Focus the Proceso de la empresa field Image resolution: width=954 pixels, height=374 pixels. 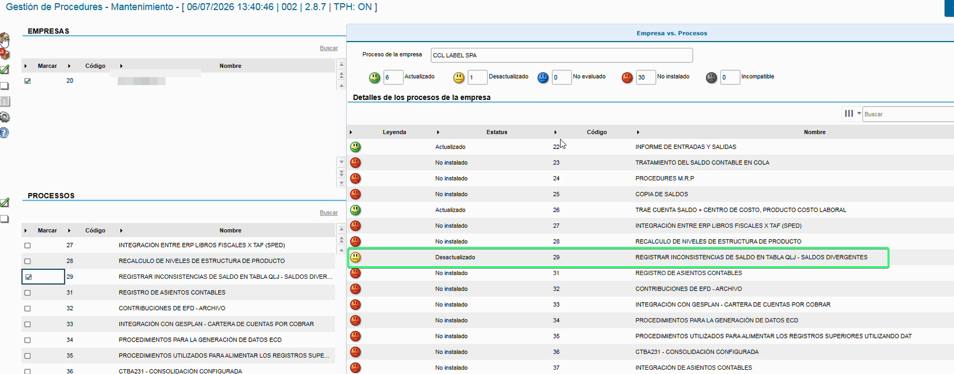562,55
